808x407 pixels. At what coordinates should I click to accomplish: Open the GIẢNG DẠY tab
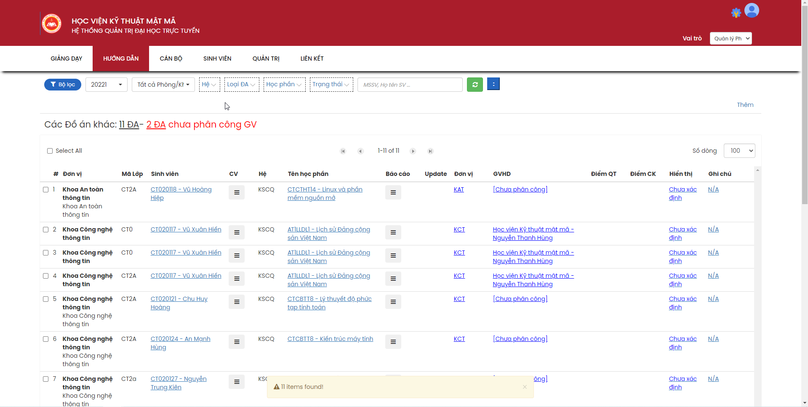[x=67, y=59]
